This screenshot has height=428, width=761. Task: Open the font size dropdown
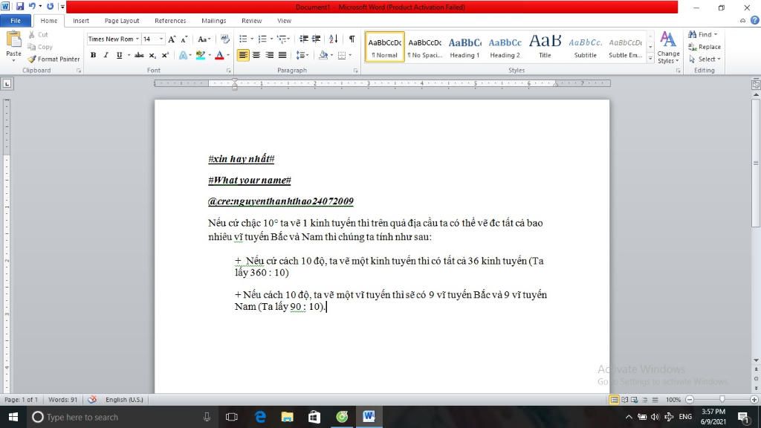coord(161,39)
